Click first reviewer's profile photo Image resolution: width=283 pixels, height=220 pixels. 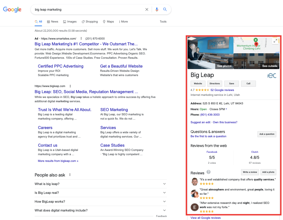pyautogui.click(x=195, y=182)
